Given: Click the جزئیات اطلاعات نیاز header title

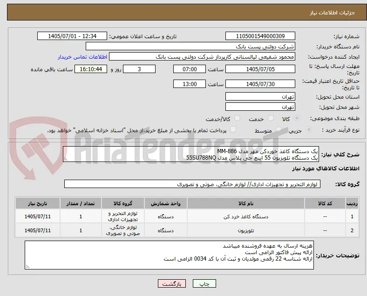Looking at the screenshot, I should click(333, 13).
